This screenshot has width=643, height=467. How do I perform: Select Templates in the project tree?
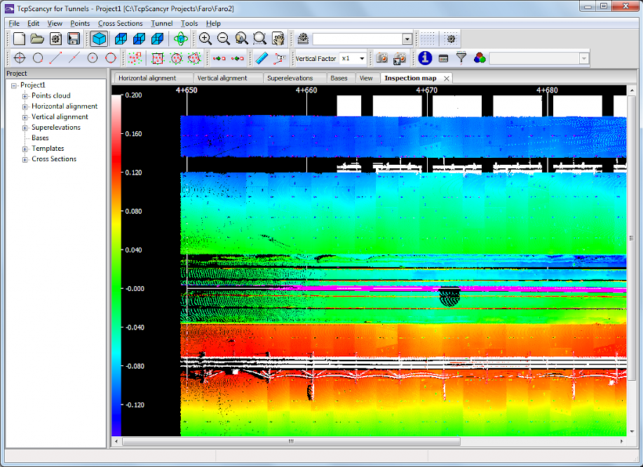pyautogui.click(x=48, y=149)
